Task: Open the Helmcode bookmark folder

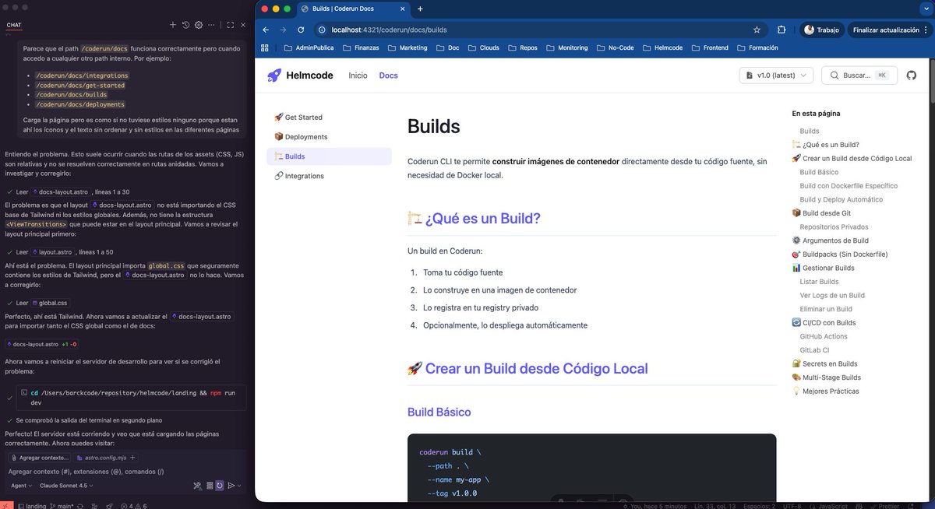Action: pos(662,47)
